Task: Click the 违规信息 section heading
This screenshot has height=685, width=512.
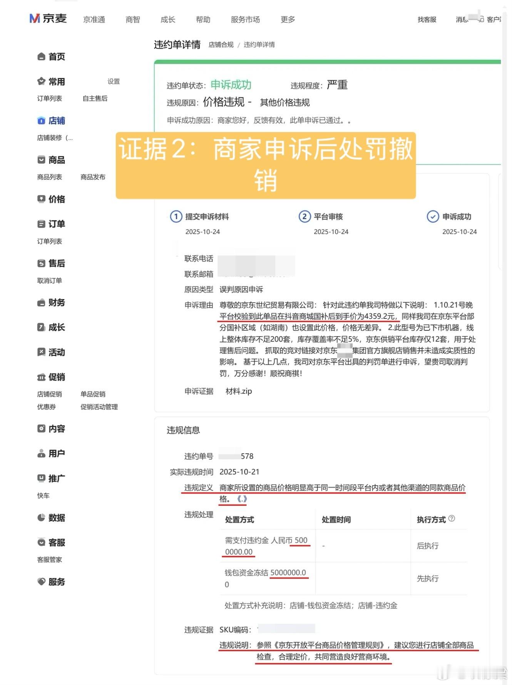Action: click(x=183, y=430)
